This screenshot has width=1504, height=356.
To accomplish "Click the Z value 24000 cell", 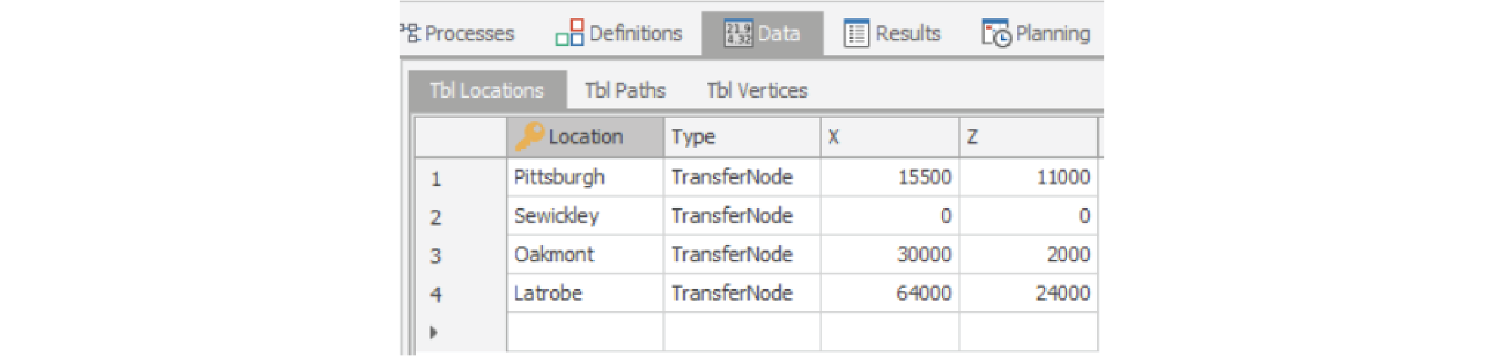I will coord(1028,293).
